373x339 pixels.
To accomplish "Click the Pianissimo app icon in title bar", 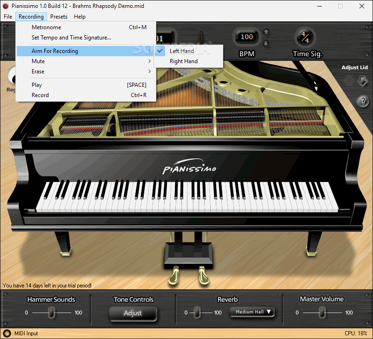I will (6, 6).
